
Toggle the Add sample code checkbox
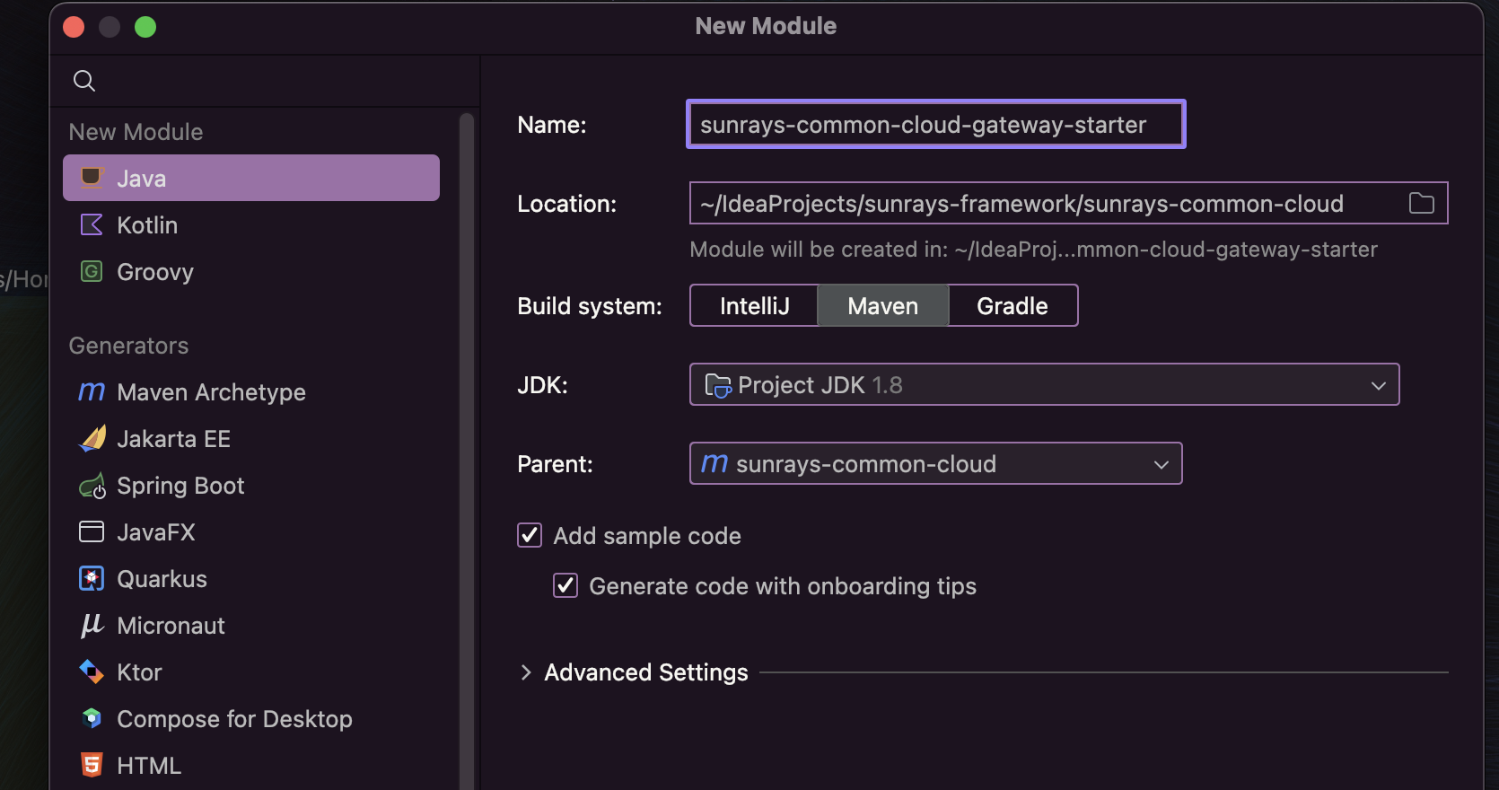[x=530, y=535]
